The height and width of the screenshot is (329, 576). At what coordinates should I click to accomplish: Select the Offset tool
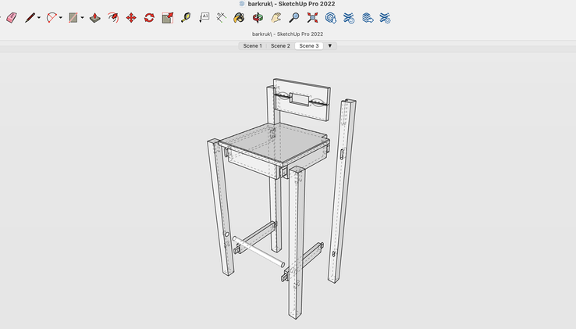click(112, 17)
